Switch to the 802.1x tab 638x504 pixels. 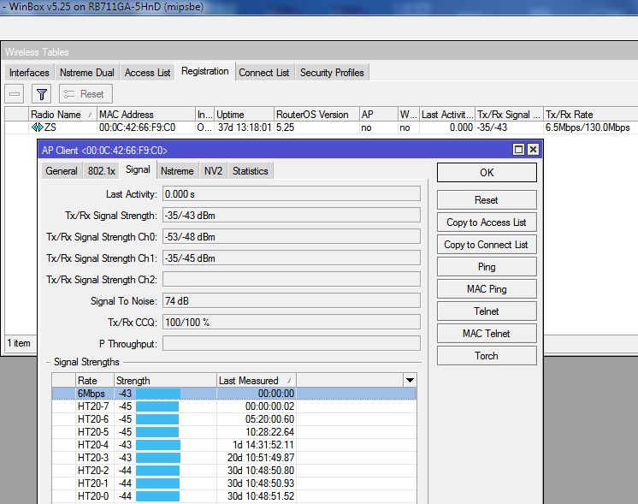102,171
